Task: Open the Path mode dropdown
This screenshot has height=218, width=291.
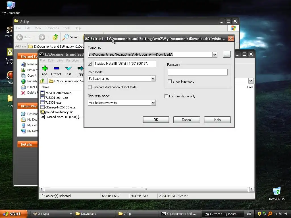Action: click(x=153, y=78)
